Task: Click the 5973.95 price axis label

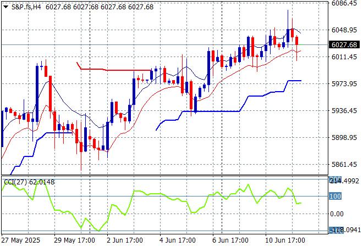Action: coord(345,84)
